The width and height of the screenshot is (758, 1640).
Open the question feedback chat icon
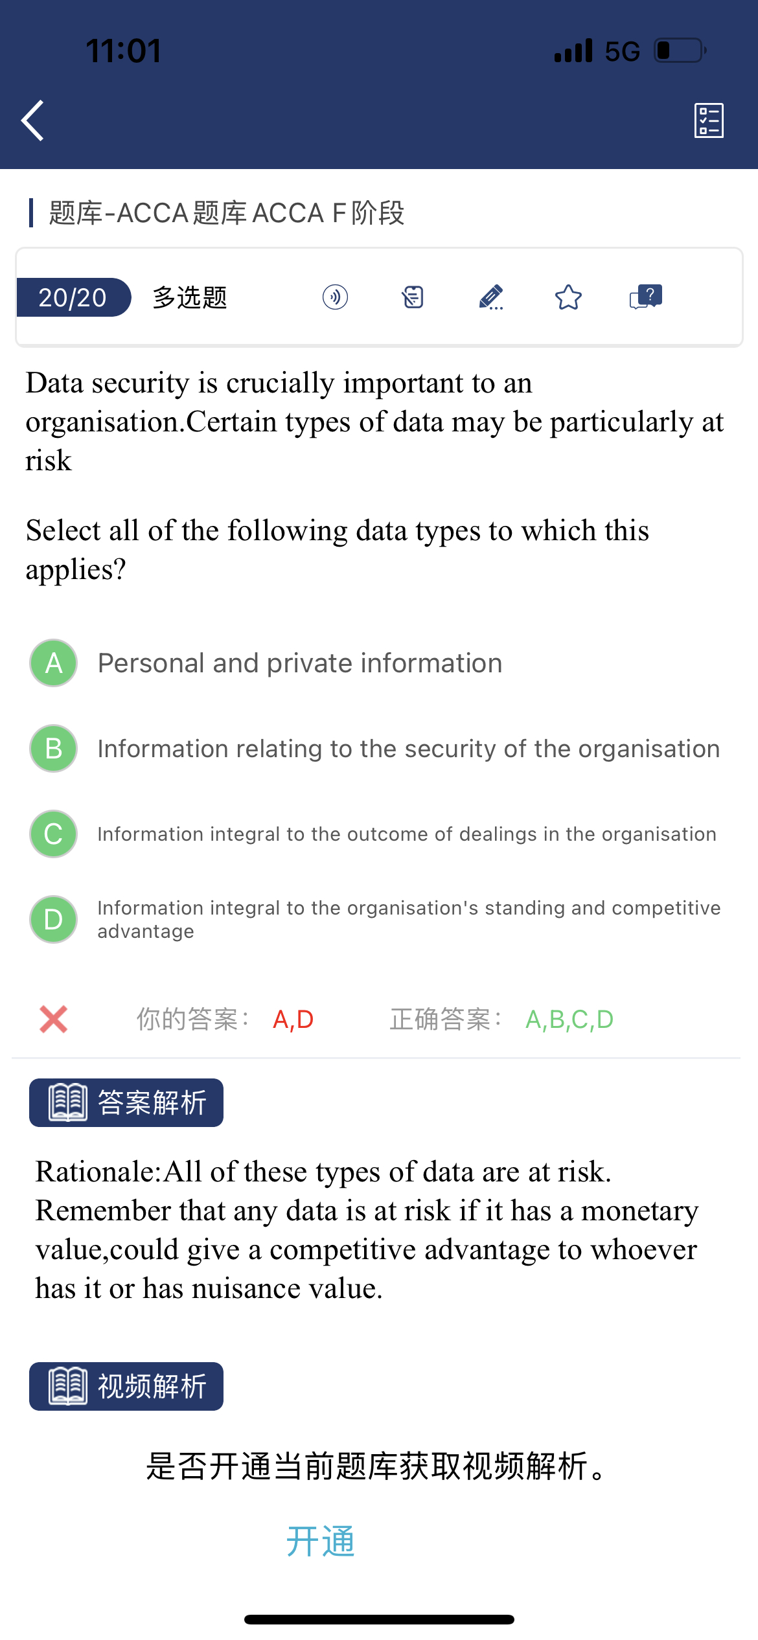(645, 297)
